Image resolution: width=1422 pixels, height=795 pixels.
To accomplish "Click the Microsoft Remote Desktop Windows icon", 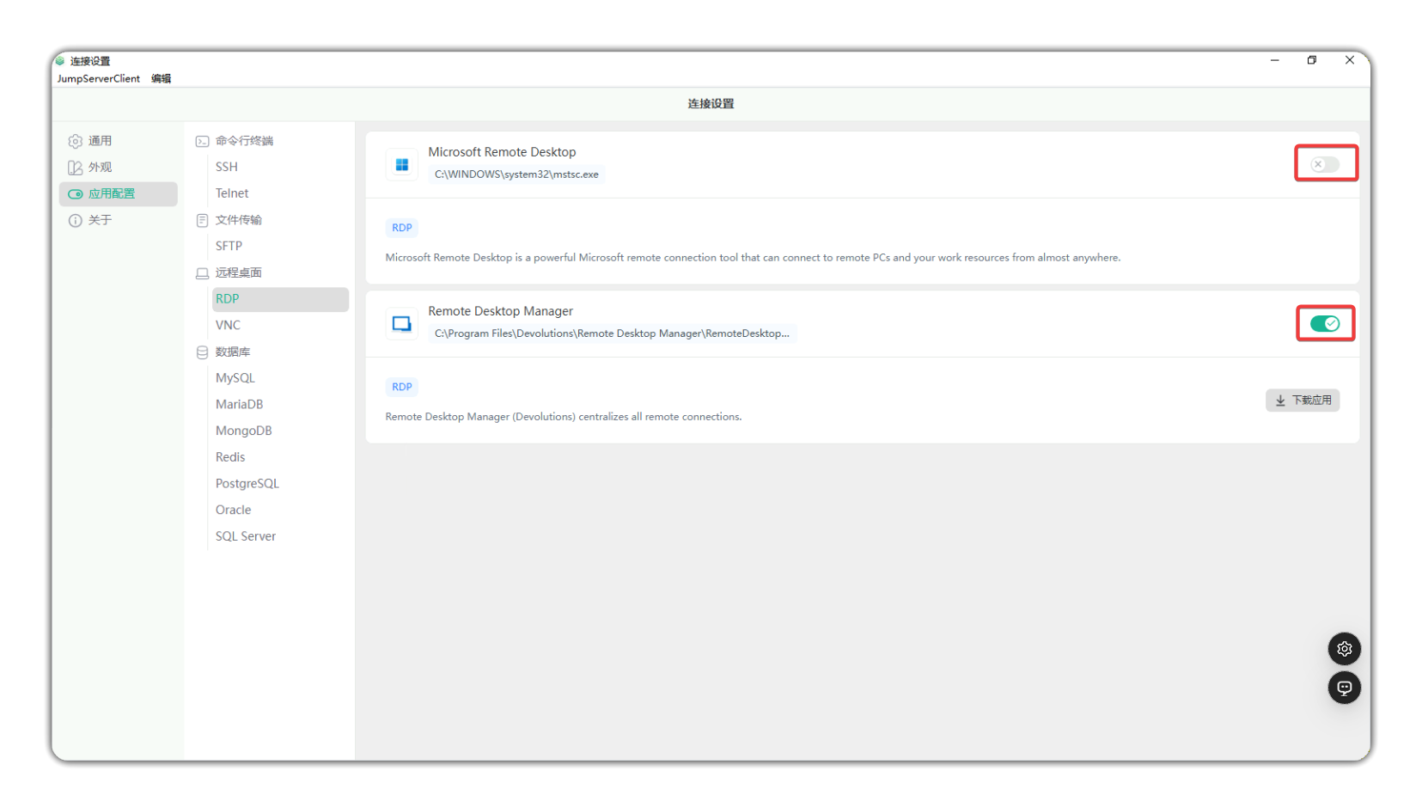I will click(401, 164).
